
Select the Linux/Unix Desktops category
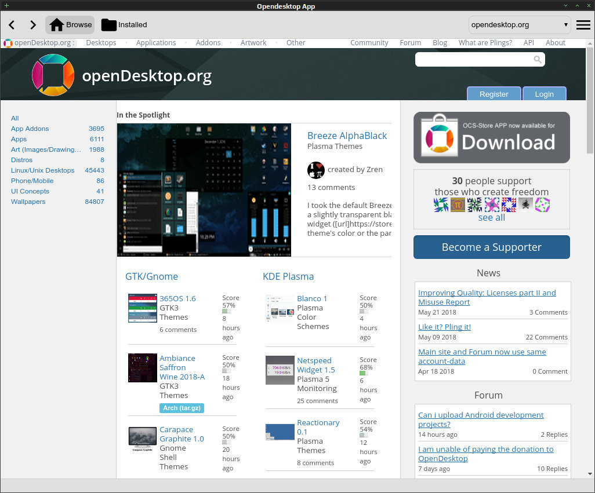coord(42,170)
